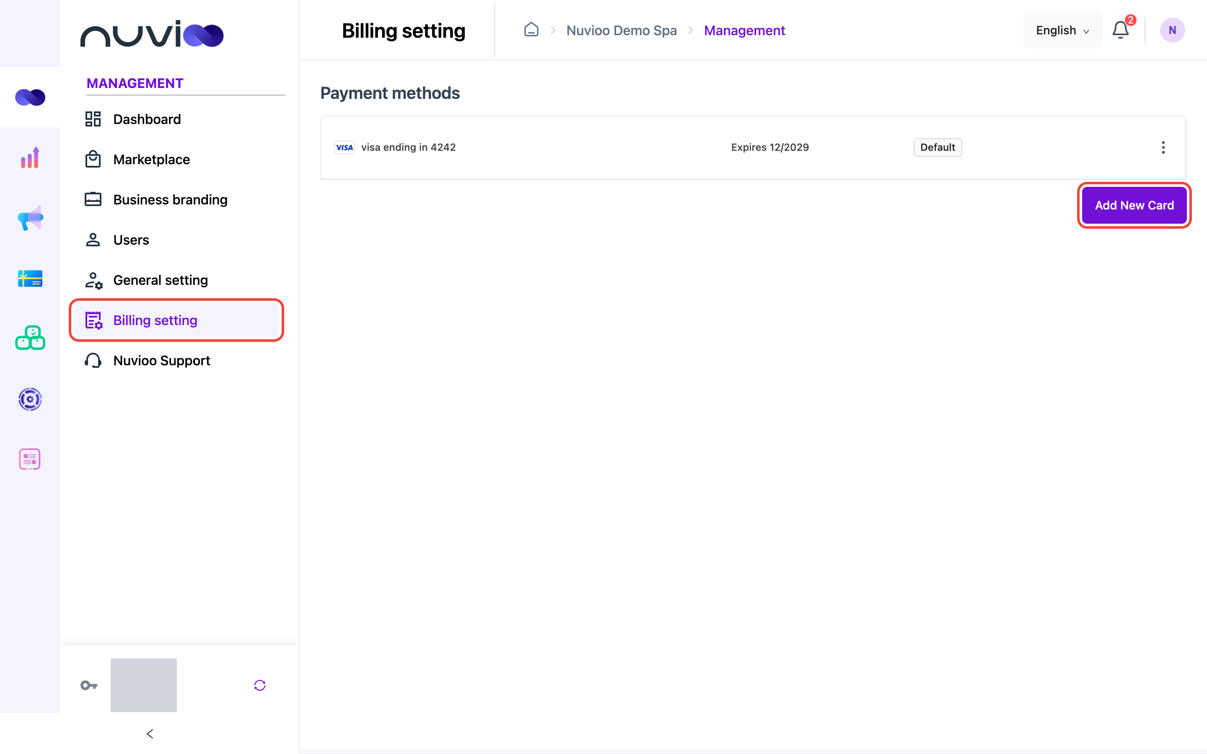Click the Nuvioo Demo Spa breadcrumb link
Screen dimensions: 1207x754
(x=622, y=31)
